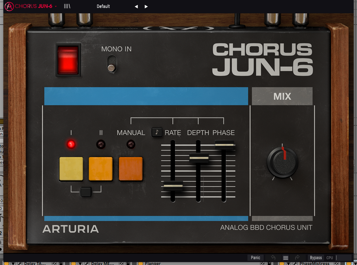Click the black I+II link button

pos(86,192)
